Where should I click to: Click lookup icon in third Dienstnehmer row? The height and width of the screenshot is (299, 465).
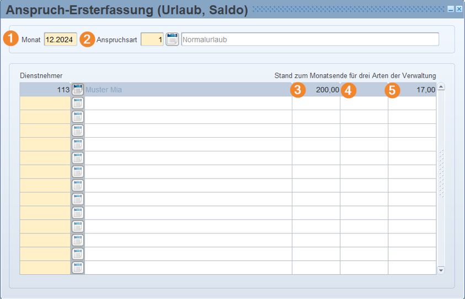78,117
